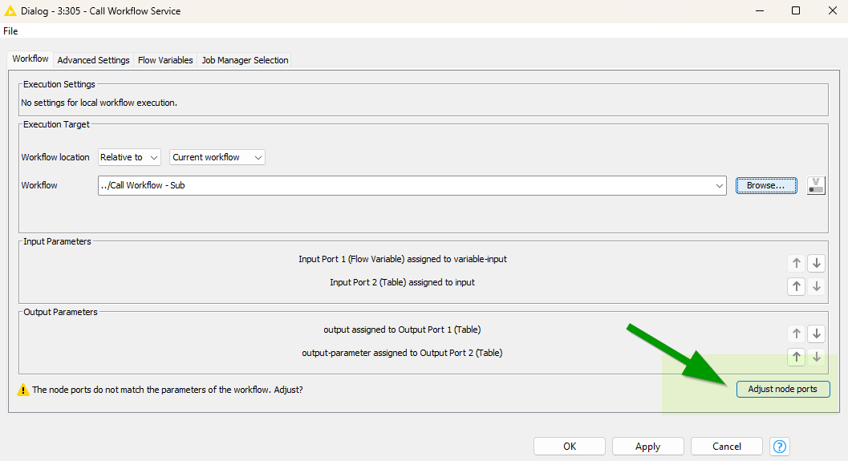
Task: Click the yellow warning icon next to Adjust message
Action: pyautogui.click(x=22, y=390)
